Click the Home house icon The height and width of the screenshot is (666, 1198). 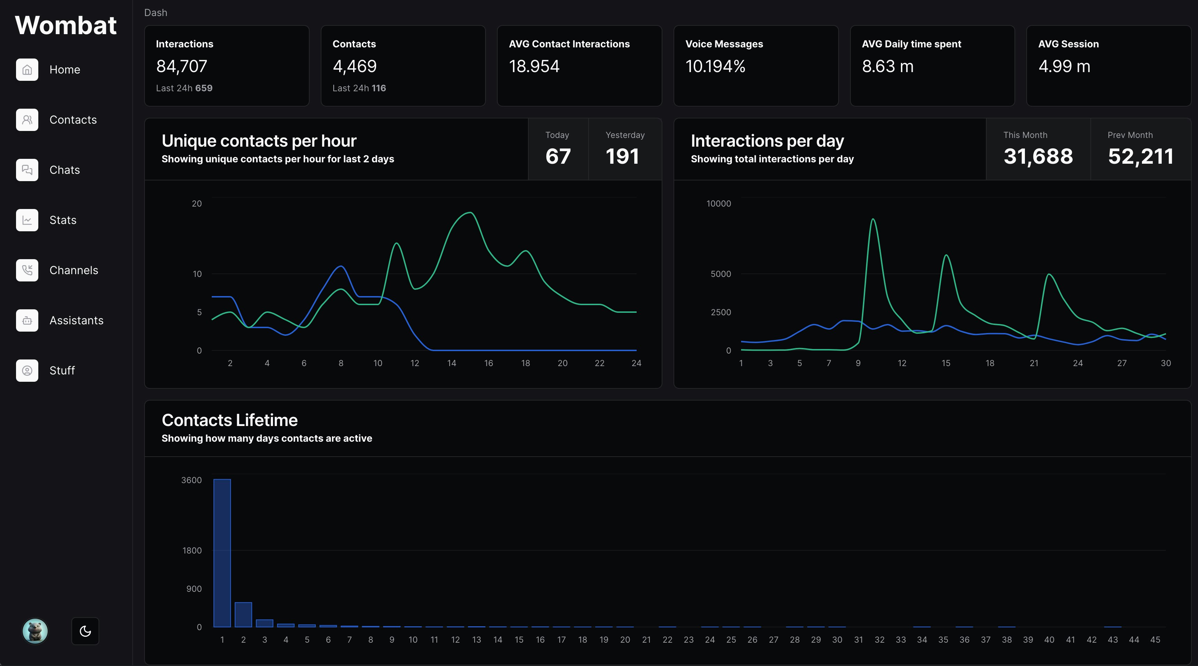pos(27,70)
